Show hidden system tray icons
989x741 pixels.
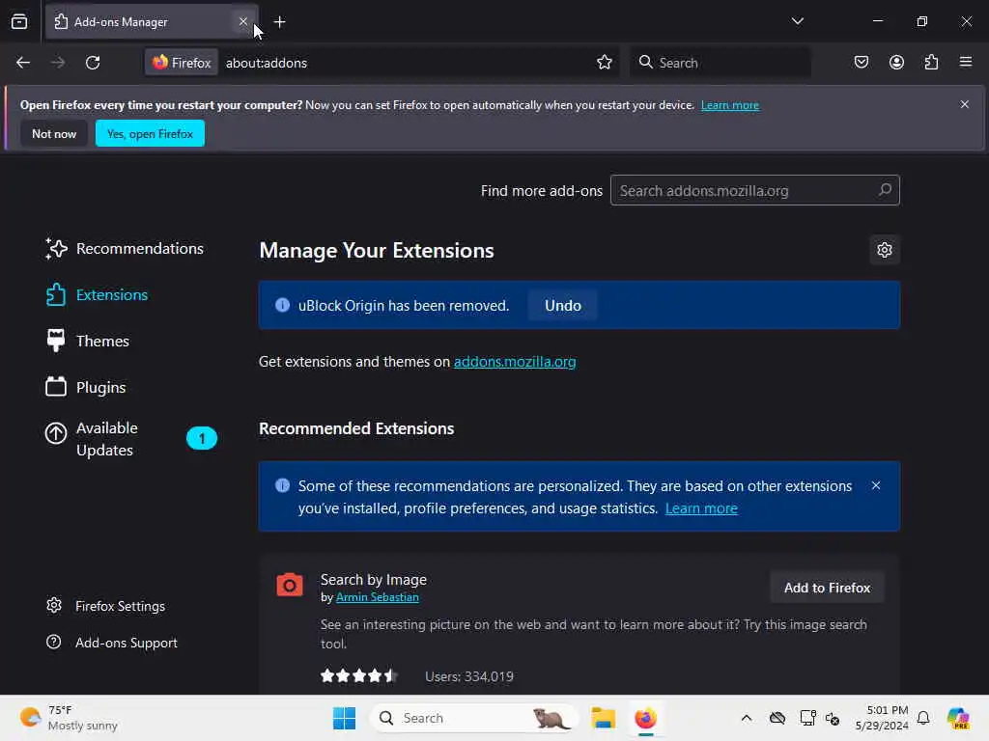click(747, 718)
